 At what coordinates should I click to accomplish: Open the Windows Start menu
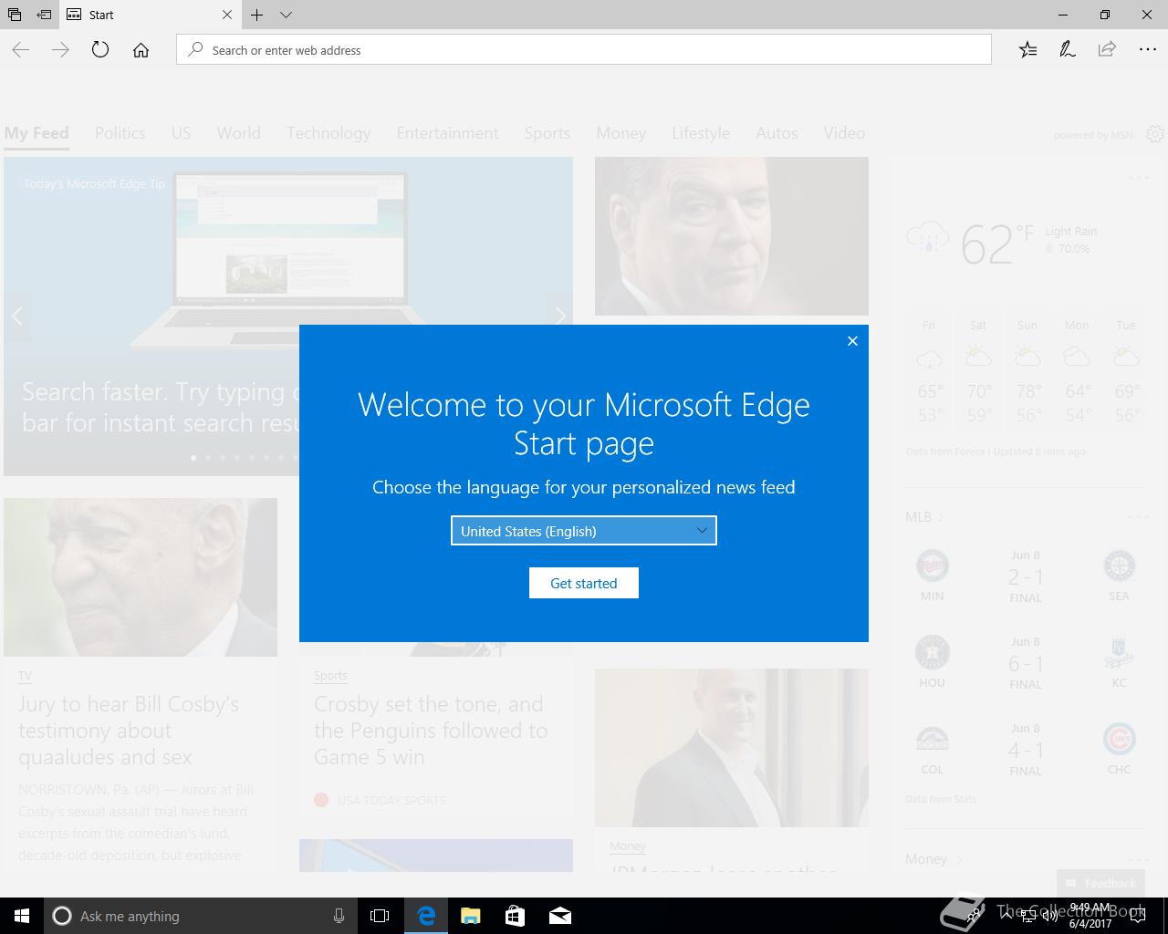pos(22,916)
